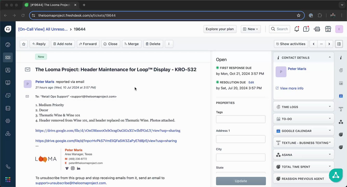Return to On-Call View All Unresolved breadcrumb

43,29
